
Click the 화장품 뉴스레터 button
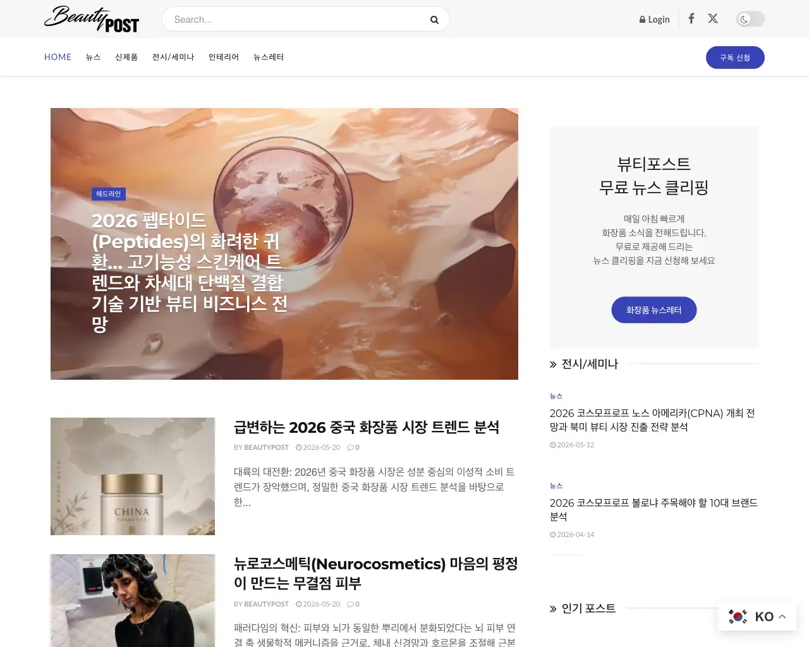click(654, 310)
